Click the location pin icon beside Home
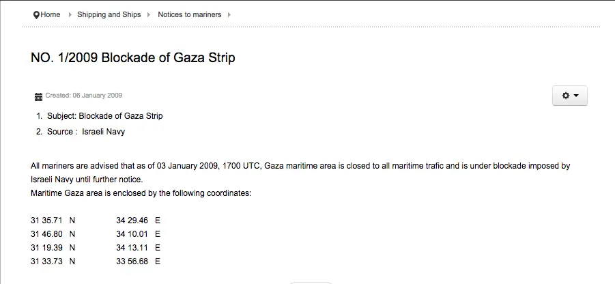Viewport: 615px width, 284px height. coord(36,14)
